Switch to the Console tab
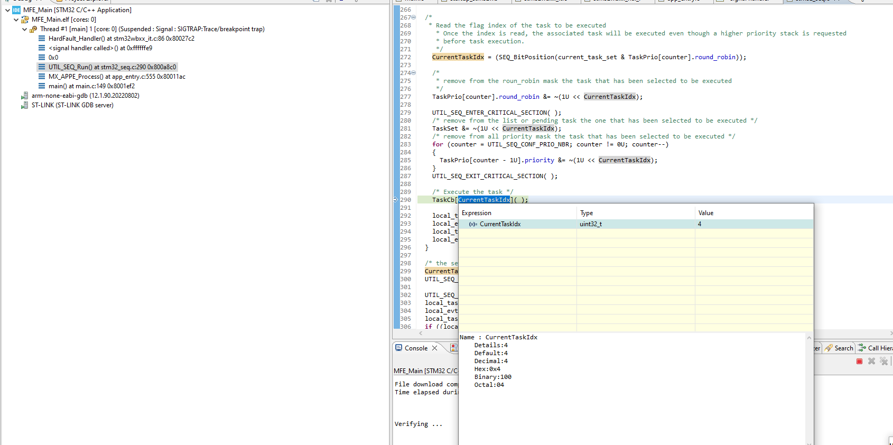 [x=415, y=348]
